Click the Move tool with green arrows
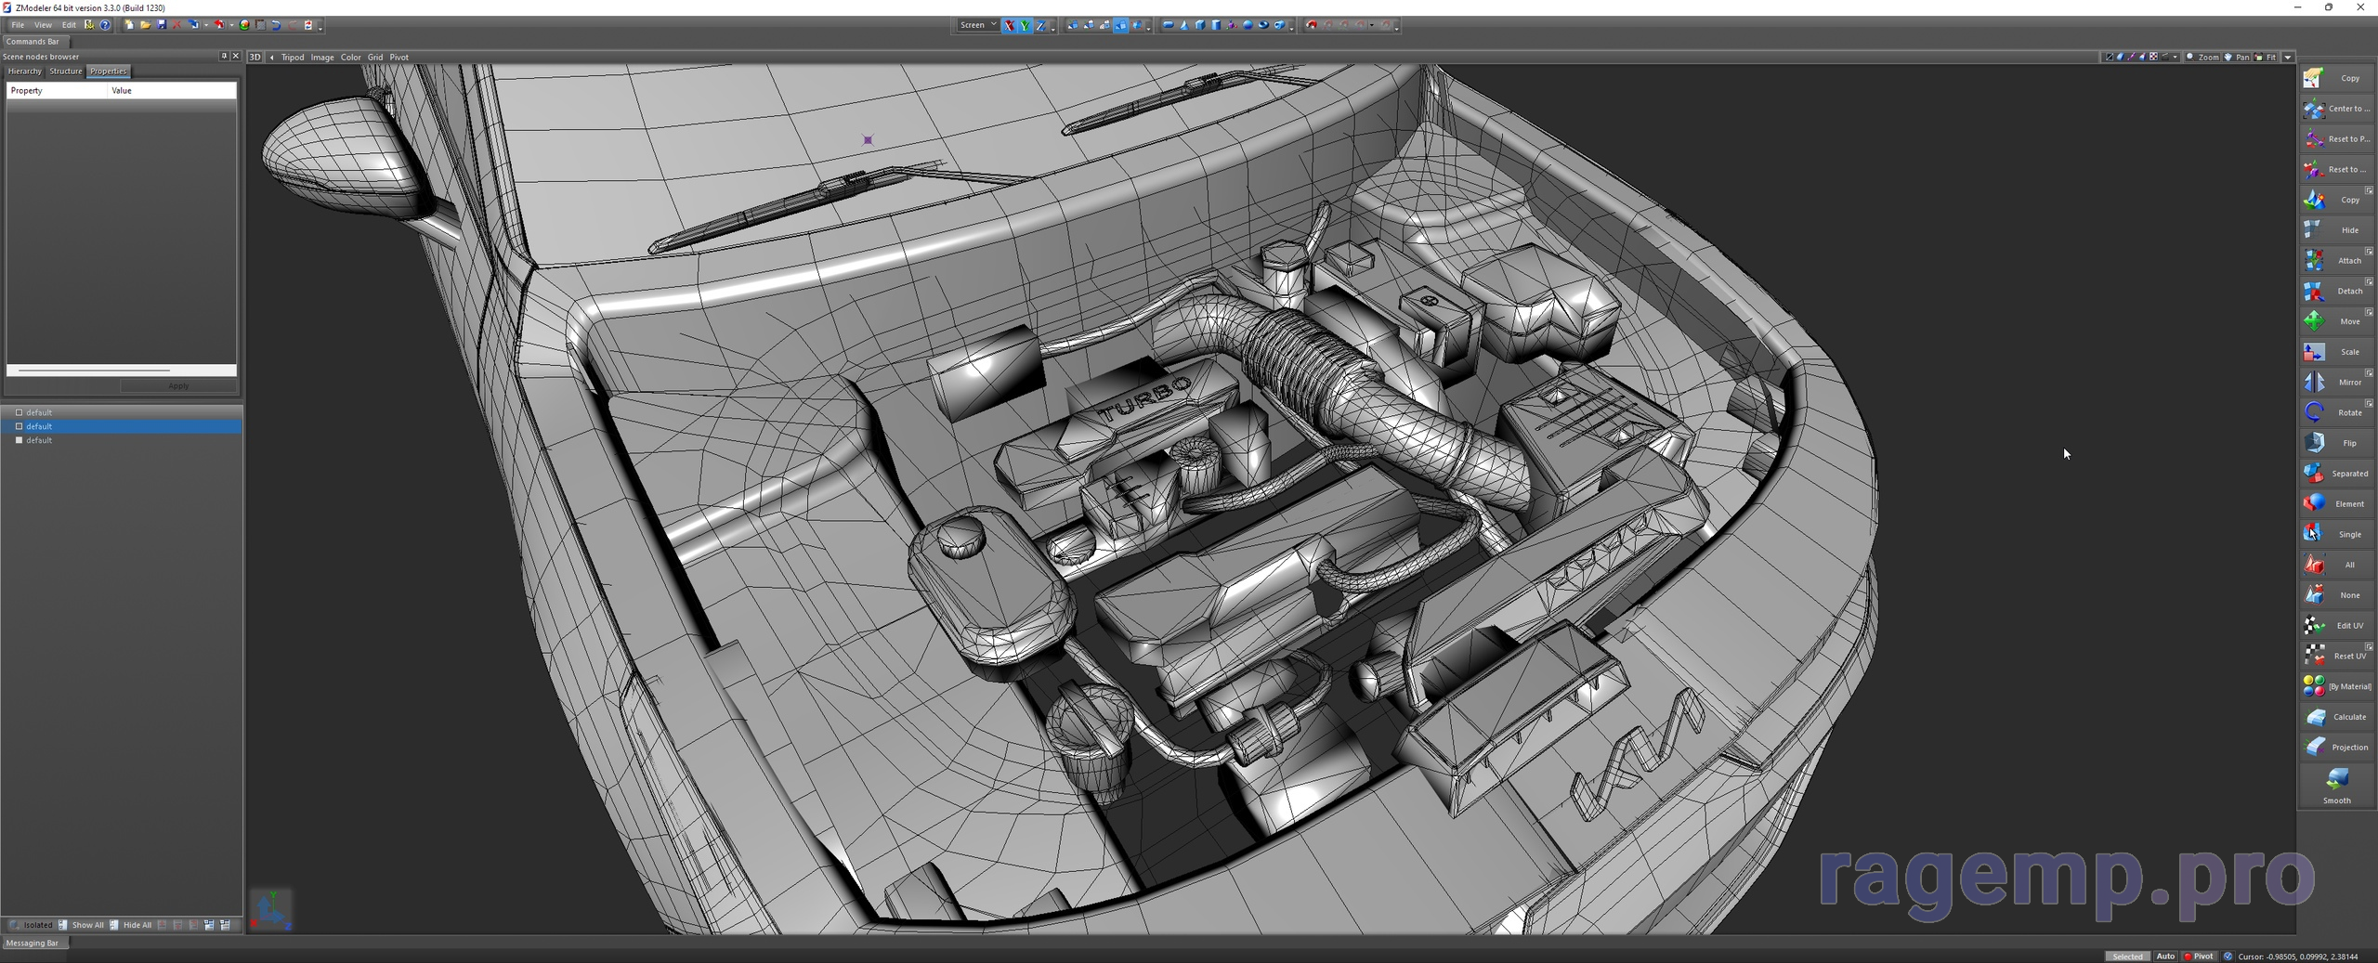 coord(2336,321)
